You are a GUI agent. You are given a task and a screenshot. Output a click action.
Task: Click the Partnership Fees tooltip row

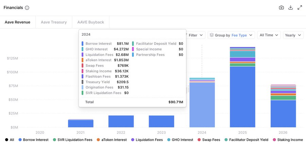[x=157, y=55]
